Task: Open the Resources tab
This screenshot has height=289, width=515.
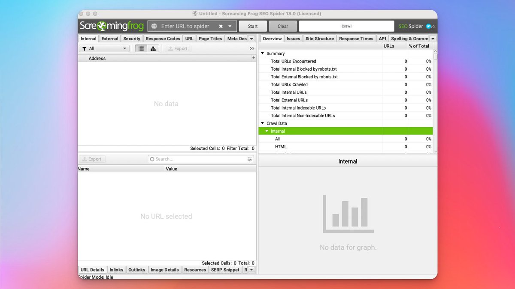Action: coord(195,270)
